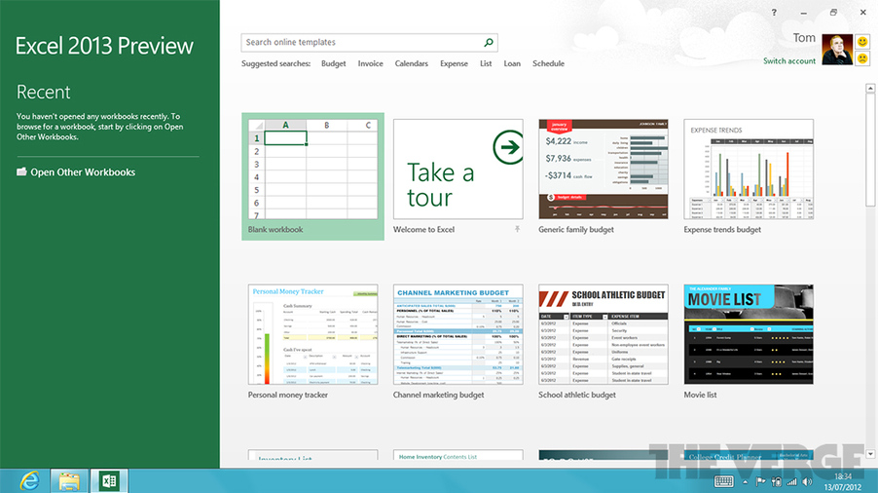Choose the School athletic budget template
Viewport: 878px width, 493px height.
[x=603, y=333]
